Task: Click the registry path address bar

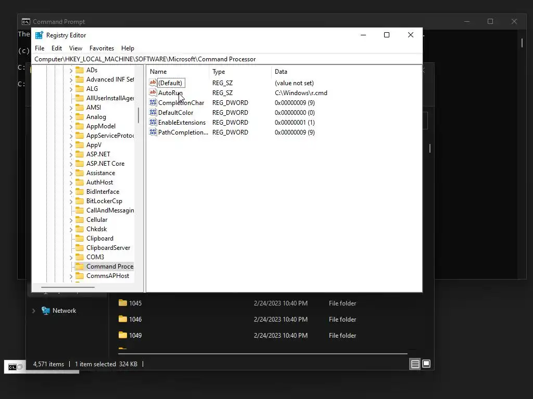Action: (x=227, y=59)
